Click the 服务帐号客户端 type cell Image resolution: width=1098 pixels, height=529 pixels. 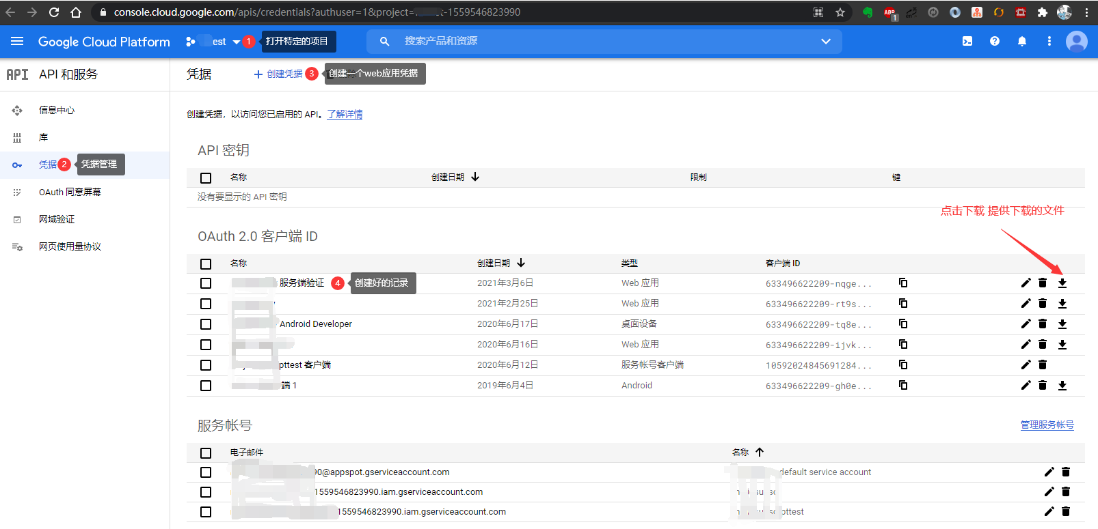(652, 365)
